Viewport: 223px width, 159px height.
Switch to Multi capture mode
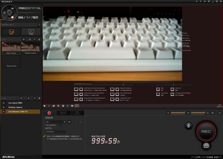[11, 32]
